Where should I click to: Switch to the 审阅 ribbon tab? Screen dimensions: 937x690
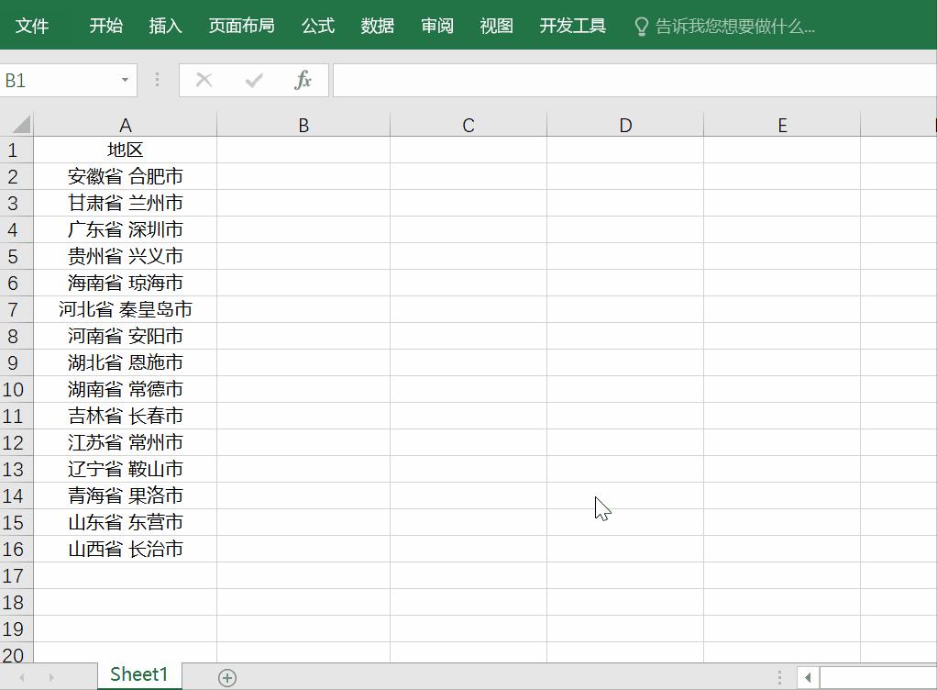pyautogui.click(x=437, y=27)
